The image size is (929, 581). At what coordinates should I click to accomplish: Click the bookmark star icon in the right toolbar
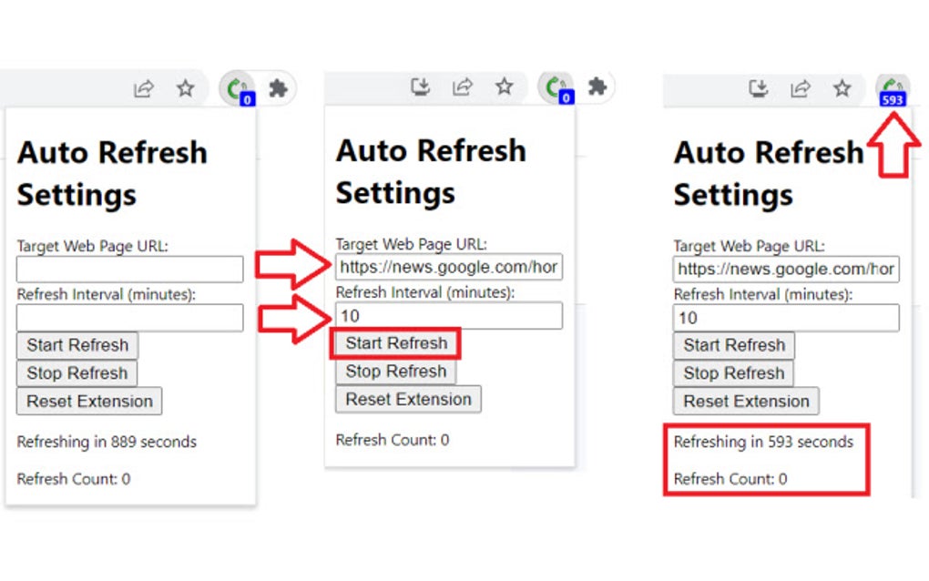[842, 88]
